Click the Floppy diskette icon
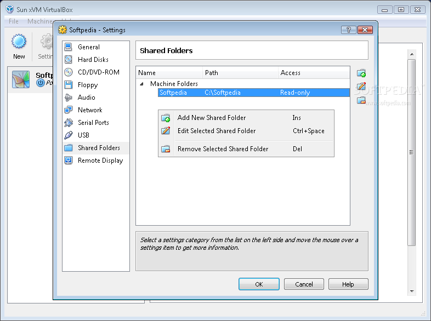Viewport: 431px width, 321px height. click(68, 85)
